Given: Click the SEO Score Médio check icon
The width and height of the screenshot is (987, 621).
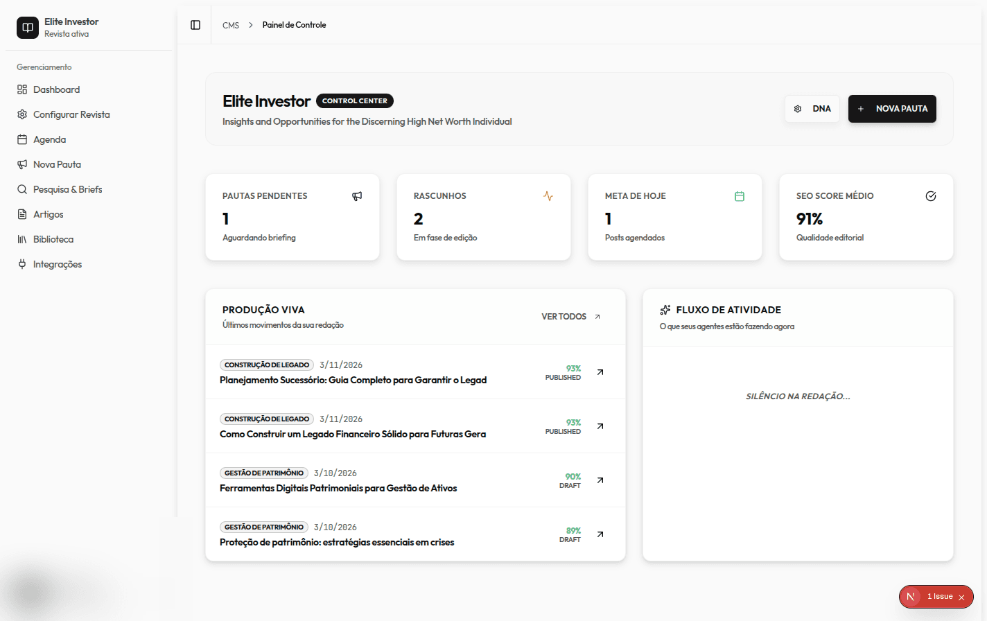Looking at the screenshot, I should [931, 196].
